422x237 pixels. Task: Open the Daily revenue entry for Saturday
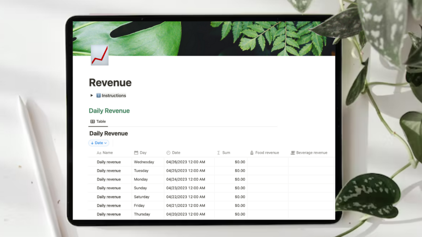coord(109,197)
